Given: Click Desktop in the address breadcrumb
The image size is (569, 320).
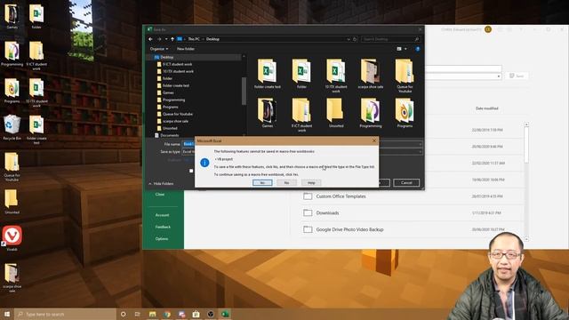Looking at the screenshot, I should pyautogui.click(x=212, y=39).
